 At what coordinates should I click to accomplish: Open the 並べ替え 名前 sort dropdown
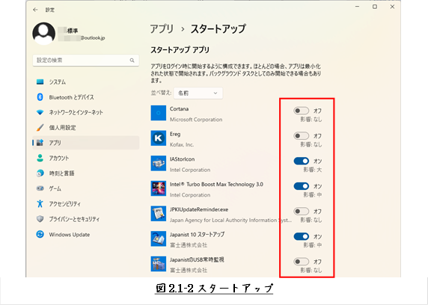click(x=198, y=93)
